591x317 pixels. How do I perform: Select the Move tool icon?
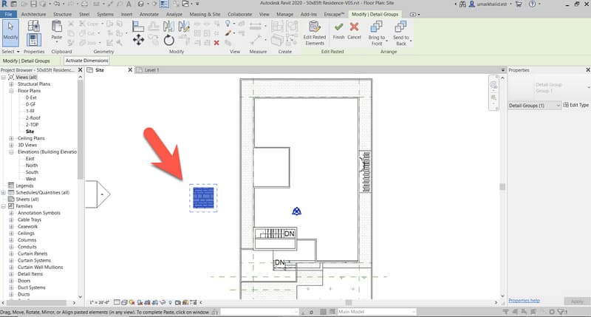[x=137, y=26]
